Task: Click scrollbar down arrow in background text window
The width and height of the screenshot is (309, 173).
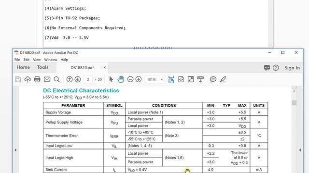Action: 270,45
